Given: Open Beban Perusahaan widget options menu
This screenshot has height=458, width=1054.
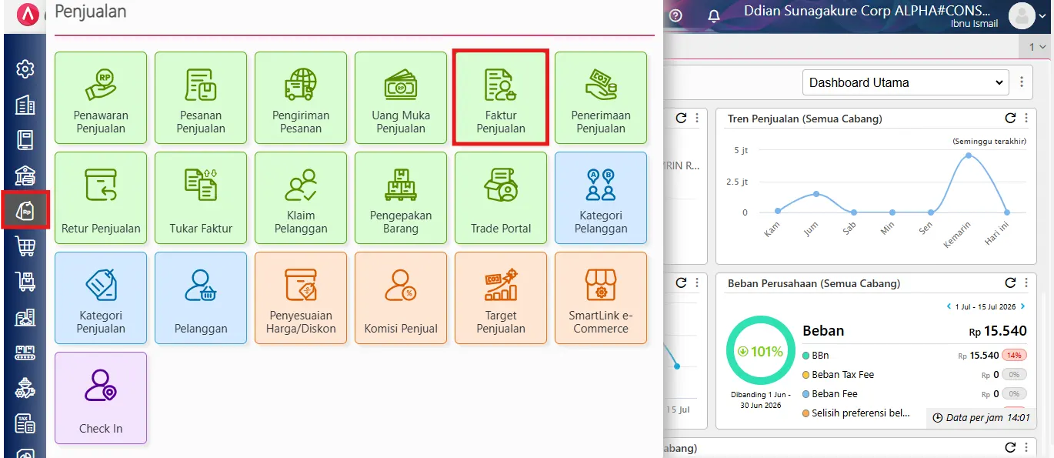Looking at the screenshot, I should tap(1026, 282).
